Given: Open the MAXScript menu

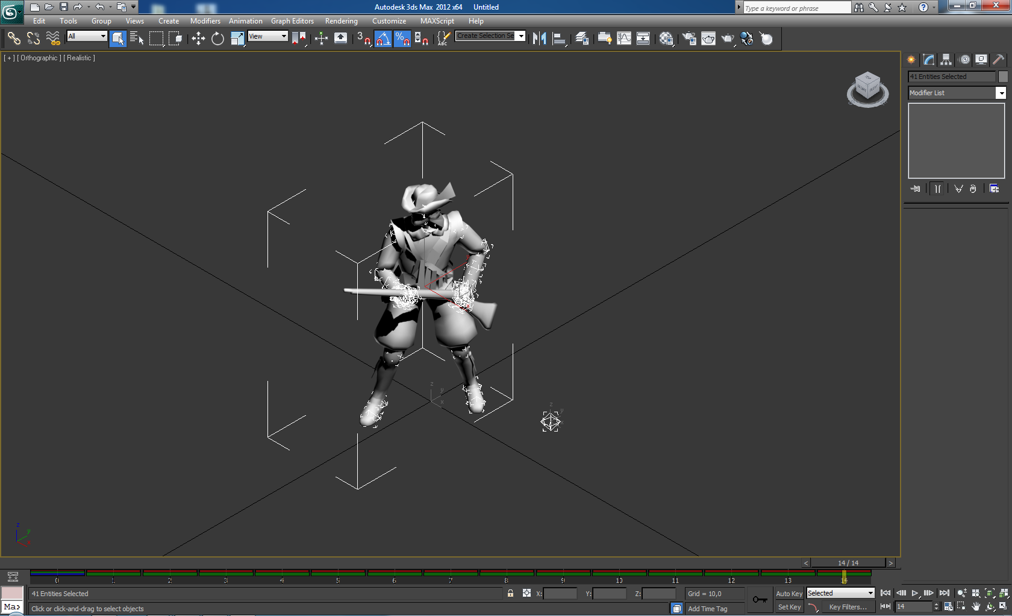Looking at the screenshot, I should tap(437, 21).
